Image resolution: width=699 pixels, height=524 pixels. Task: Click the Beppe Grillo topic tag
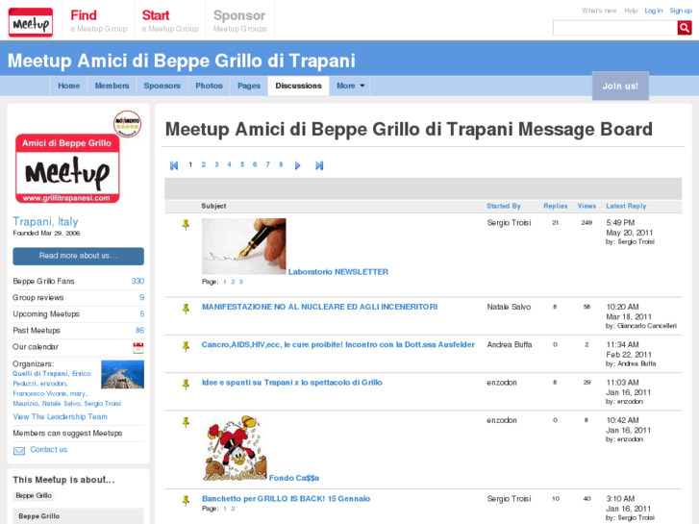(x=34, y=496)
